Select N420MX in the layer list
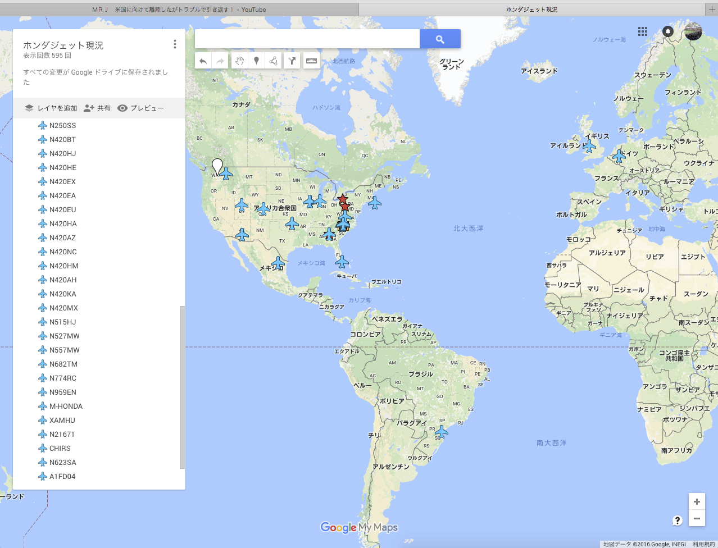Viewport: 718px width, 548px height. click(x=63, y=308)
